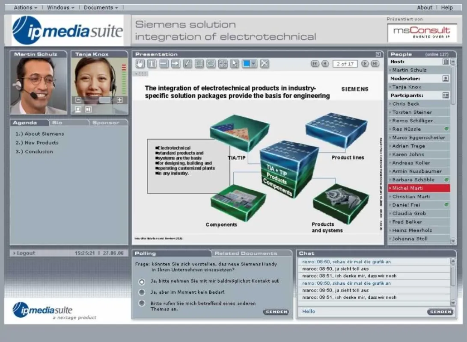Click green status dot for Res Nüssle
Screen dimensions: 467x342
point(446,129)
